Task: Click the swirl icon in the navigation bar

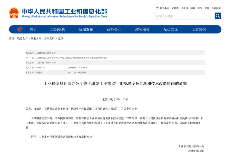Action: [x=20, y=29]
